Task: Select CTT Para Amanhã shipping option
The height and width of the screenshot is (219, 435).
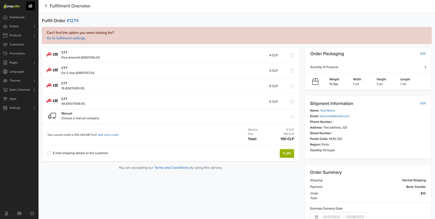Action: point(292,55)
